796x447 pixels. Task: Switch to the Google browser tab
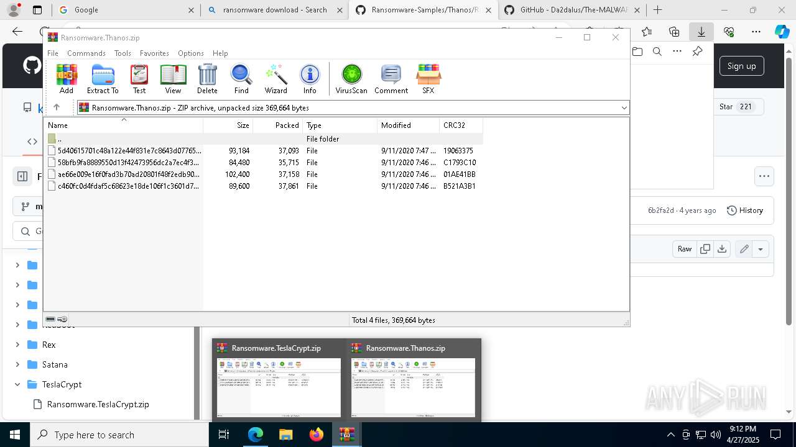126,10
